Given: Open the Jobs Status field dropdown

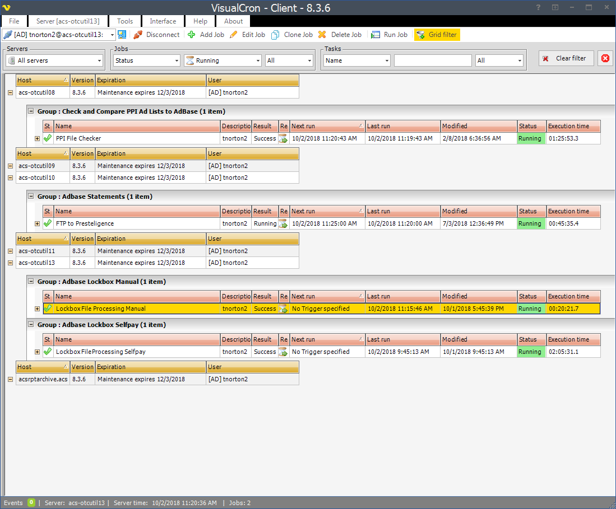Looking at the screenshot, I should [146, 60].
